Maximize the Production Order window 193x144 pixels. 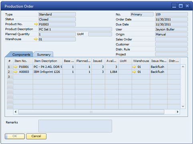(181, 6)
